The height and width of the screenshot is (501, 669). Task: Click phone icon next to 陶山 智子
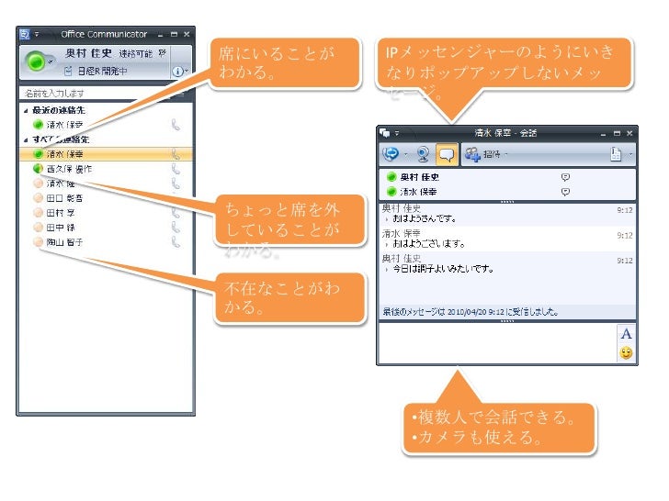[x=176, y=242]
